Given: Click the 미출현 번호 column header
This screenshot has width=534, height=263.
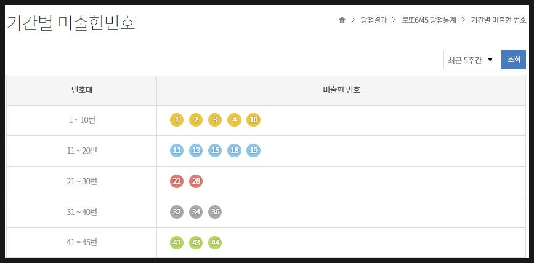Looking at the screenshot, I should (x=341, y=90).
